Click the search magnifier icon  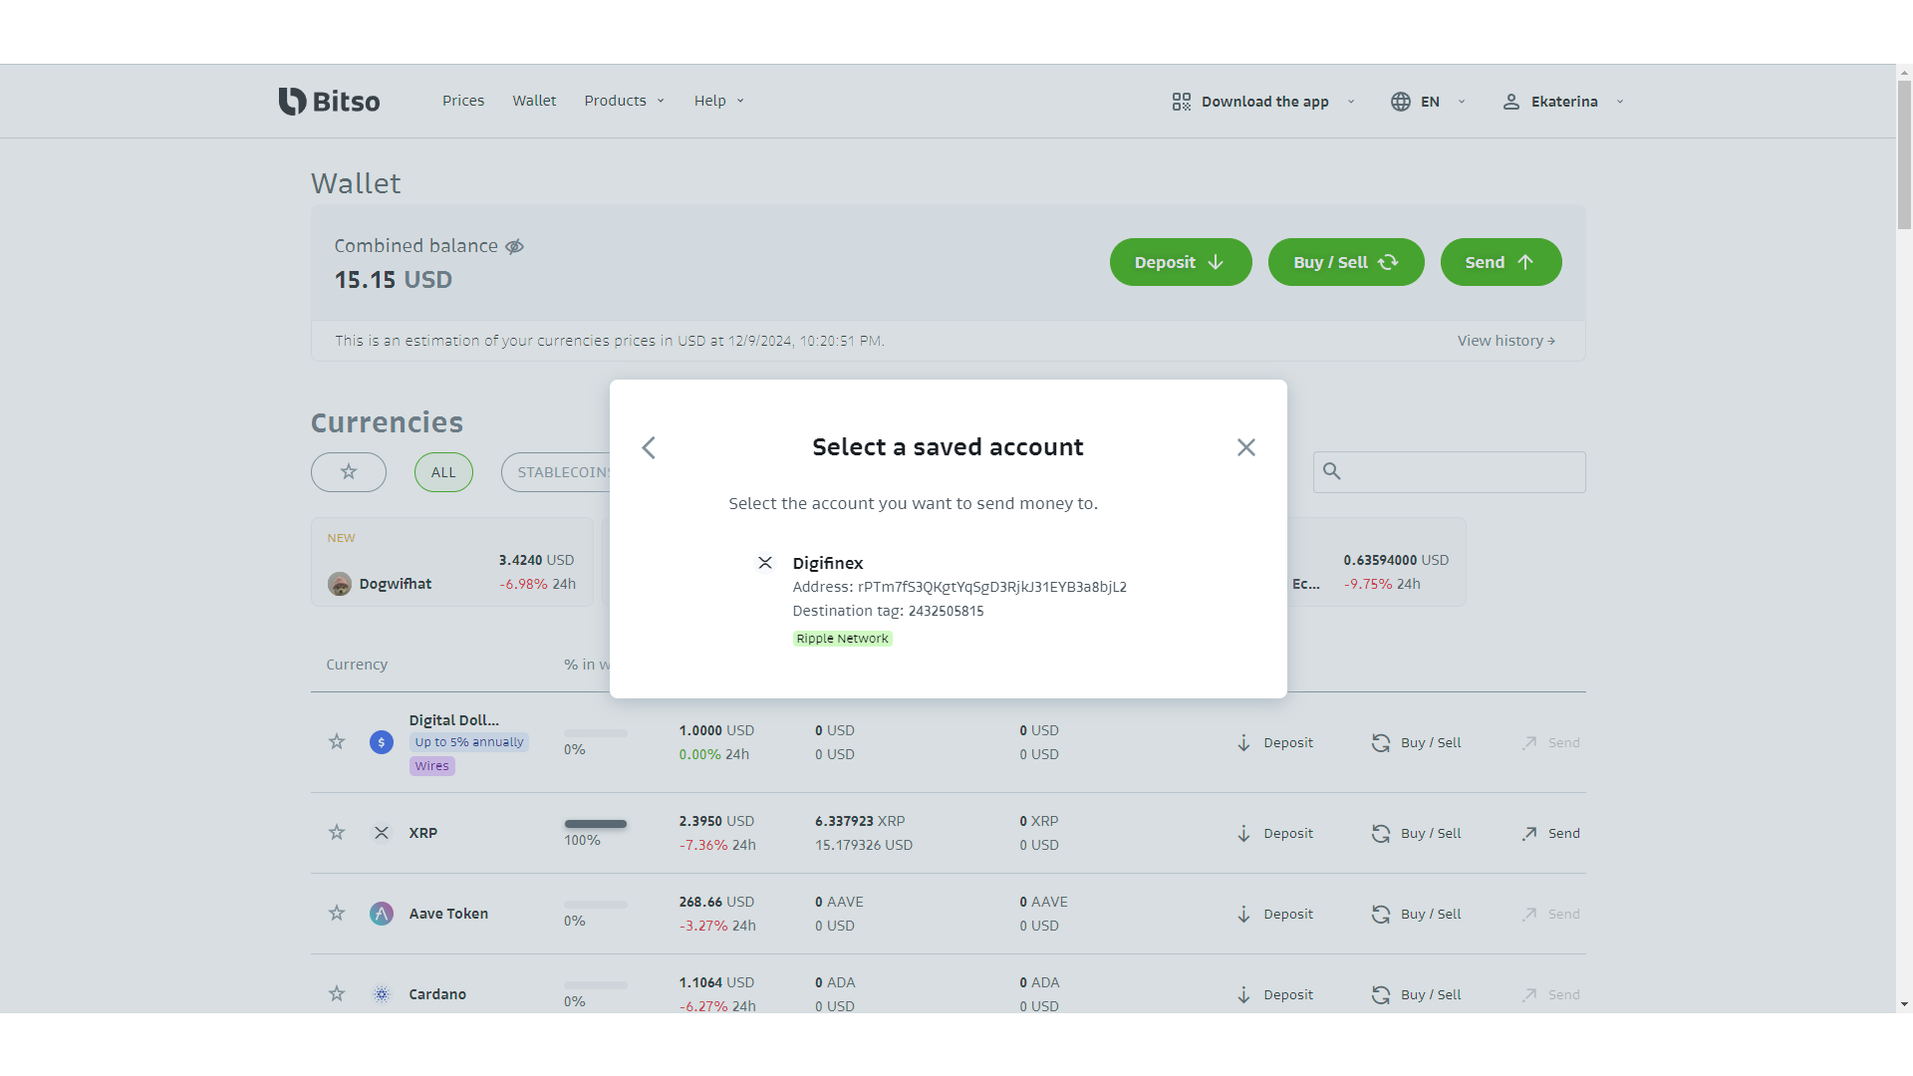click(x=1332, y=471)
